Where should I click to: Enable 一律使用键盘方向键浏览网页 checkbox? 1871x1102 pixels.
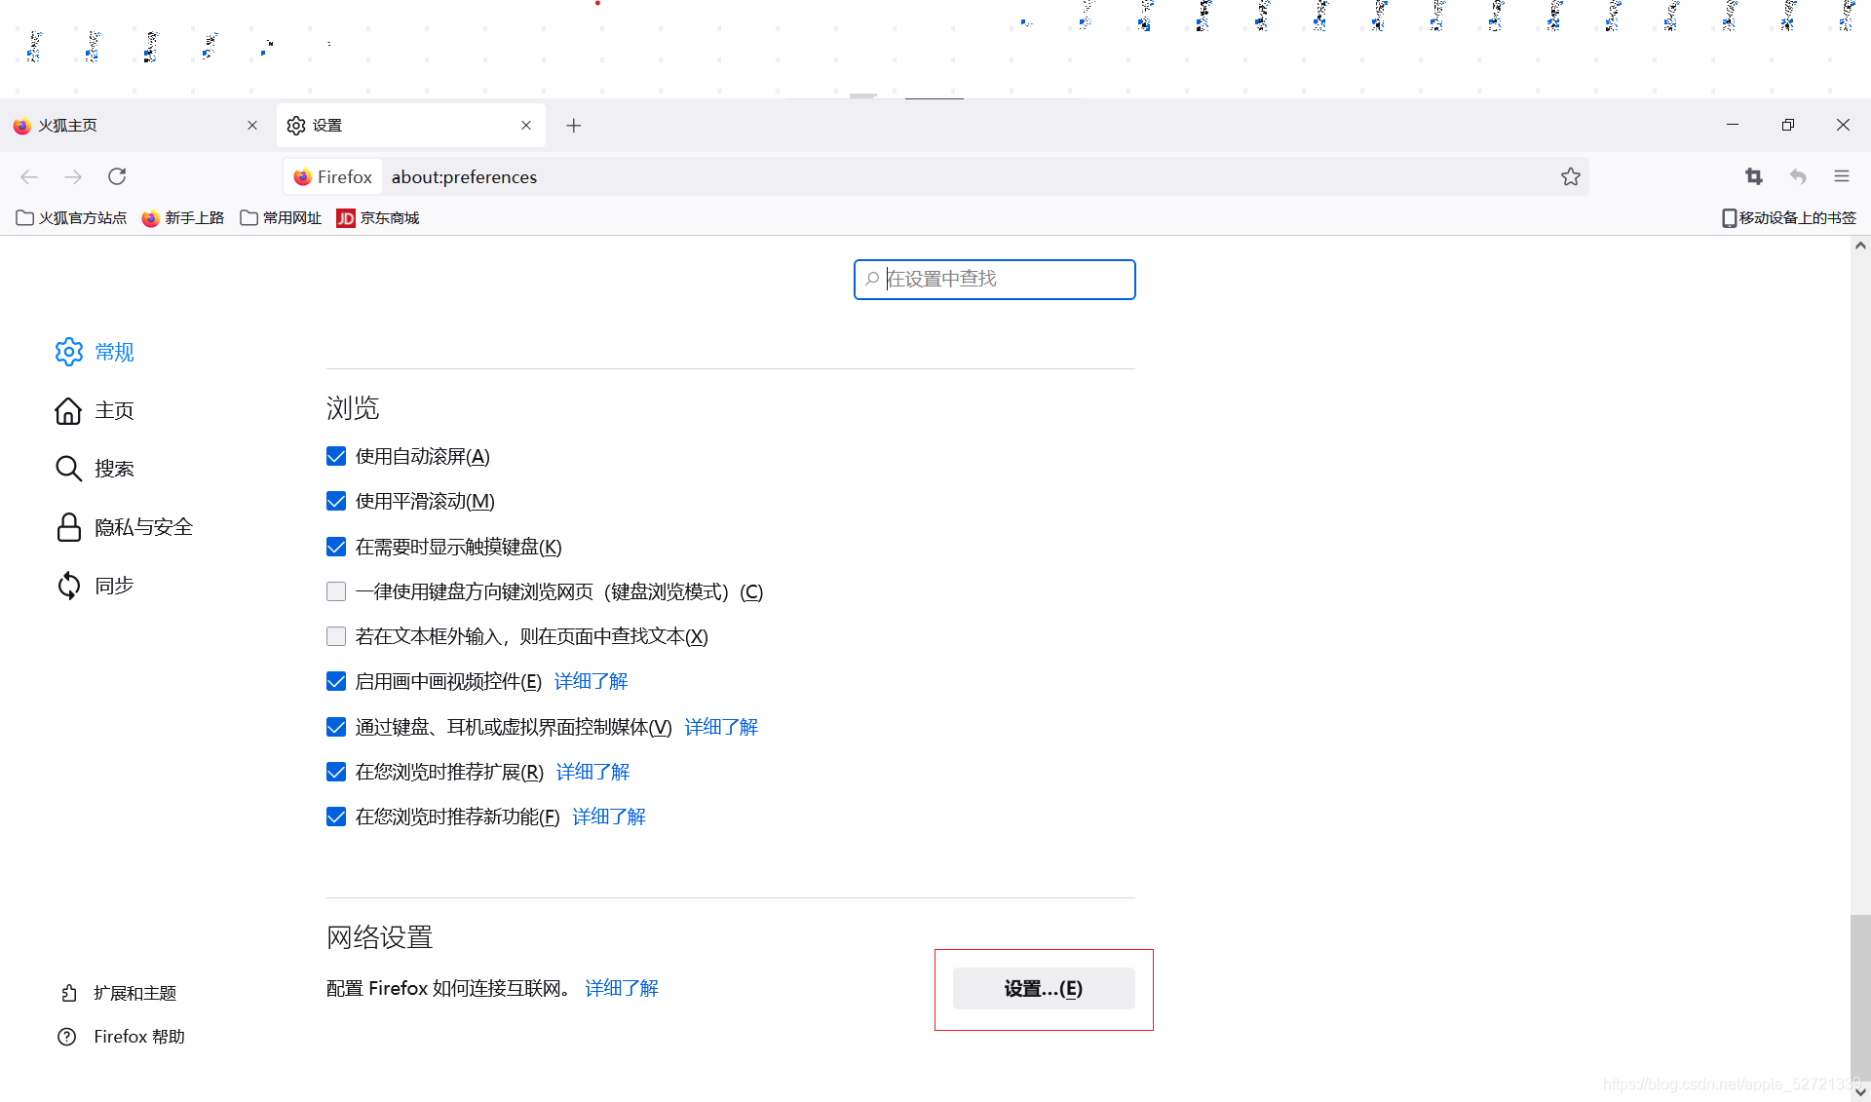pos(336,591)
